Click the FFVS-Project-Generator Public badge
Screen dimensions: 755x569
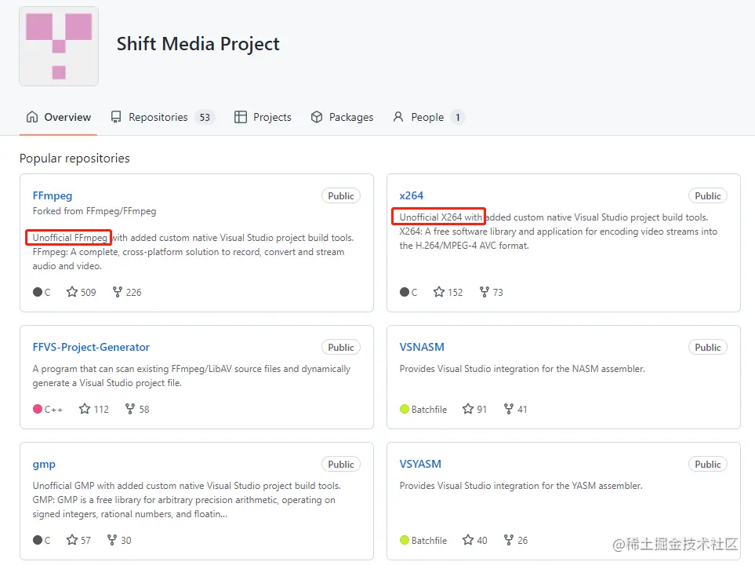point(341,347)
